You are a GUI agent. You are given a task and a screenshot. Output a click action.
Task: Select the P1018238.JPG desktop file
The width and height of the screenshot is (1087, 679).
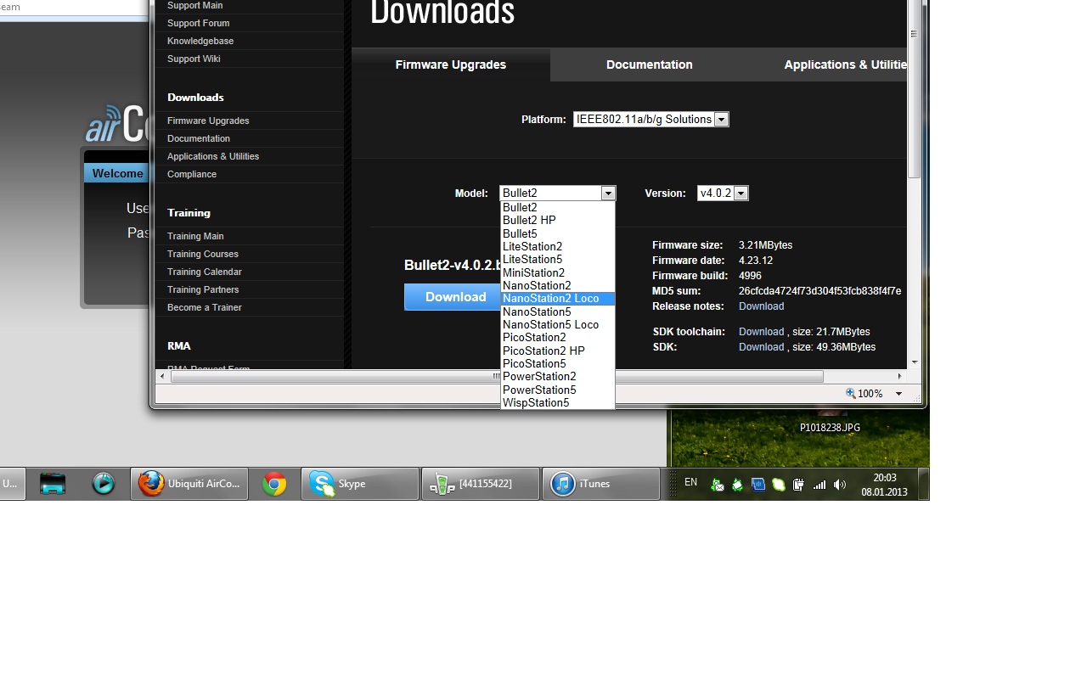pos(830,428)
